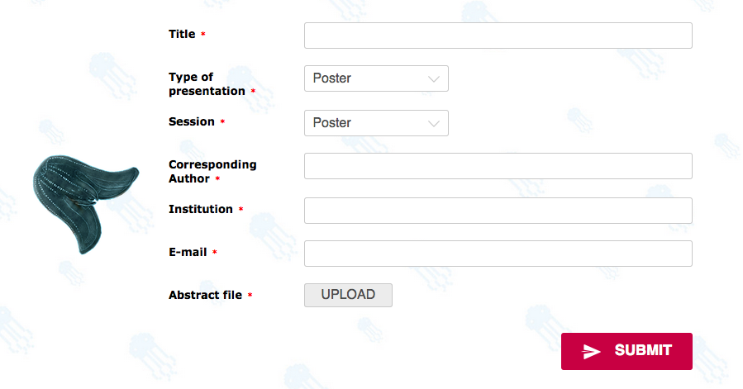The height and width of the screenshot is (389, 743).
Task: Click the chevron arrow in Type of presentation
Action: pos(434,79)
